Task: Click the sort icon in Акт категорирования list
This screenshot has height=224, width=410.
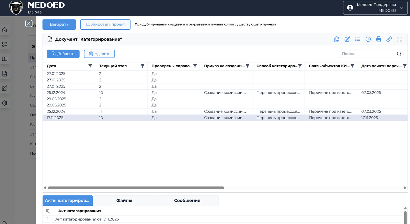Action: tap(48, 211)
